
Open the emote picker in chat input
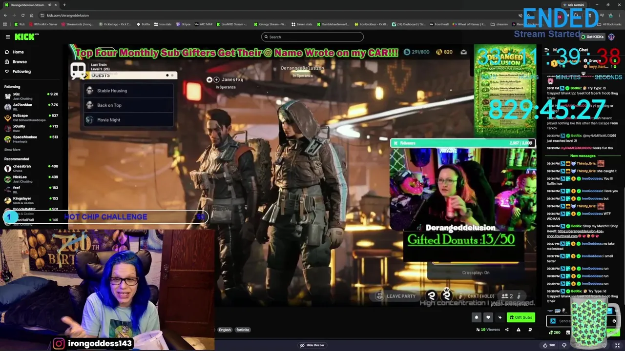pos(614,321)
